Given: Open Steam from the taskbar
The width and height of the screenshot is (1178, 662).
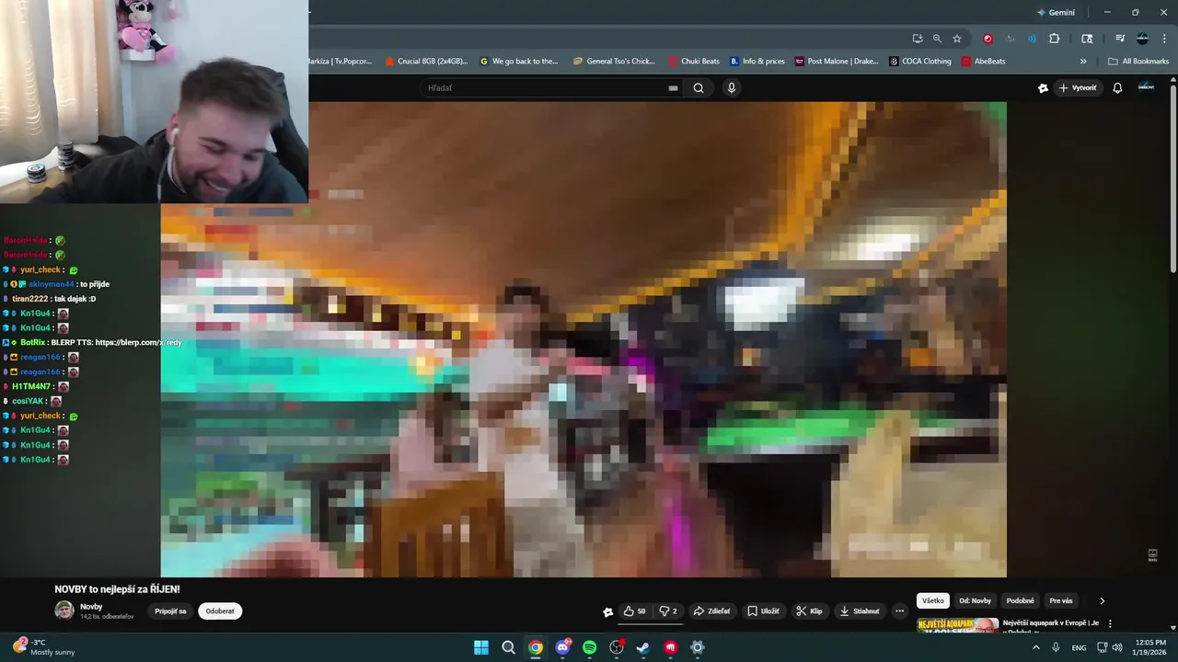Looking at the screenshot, I should (x=643, y=647).
